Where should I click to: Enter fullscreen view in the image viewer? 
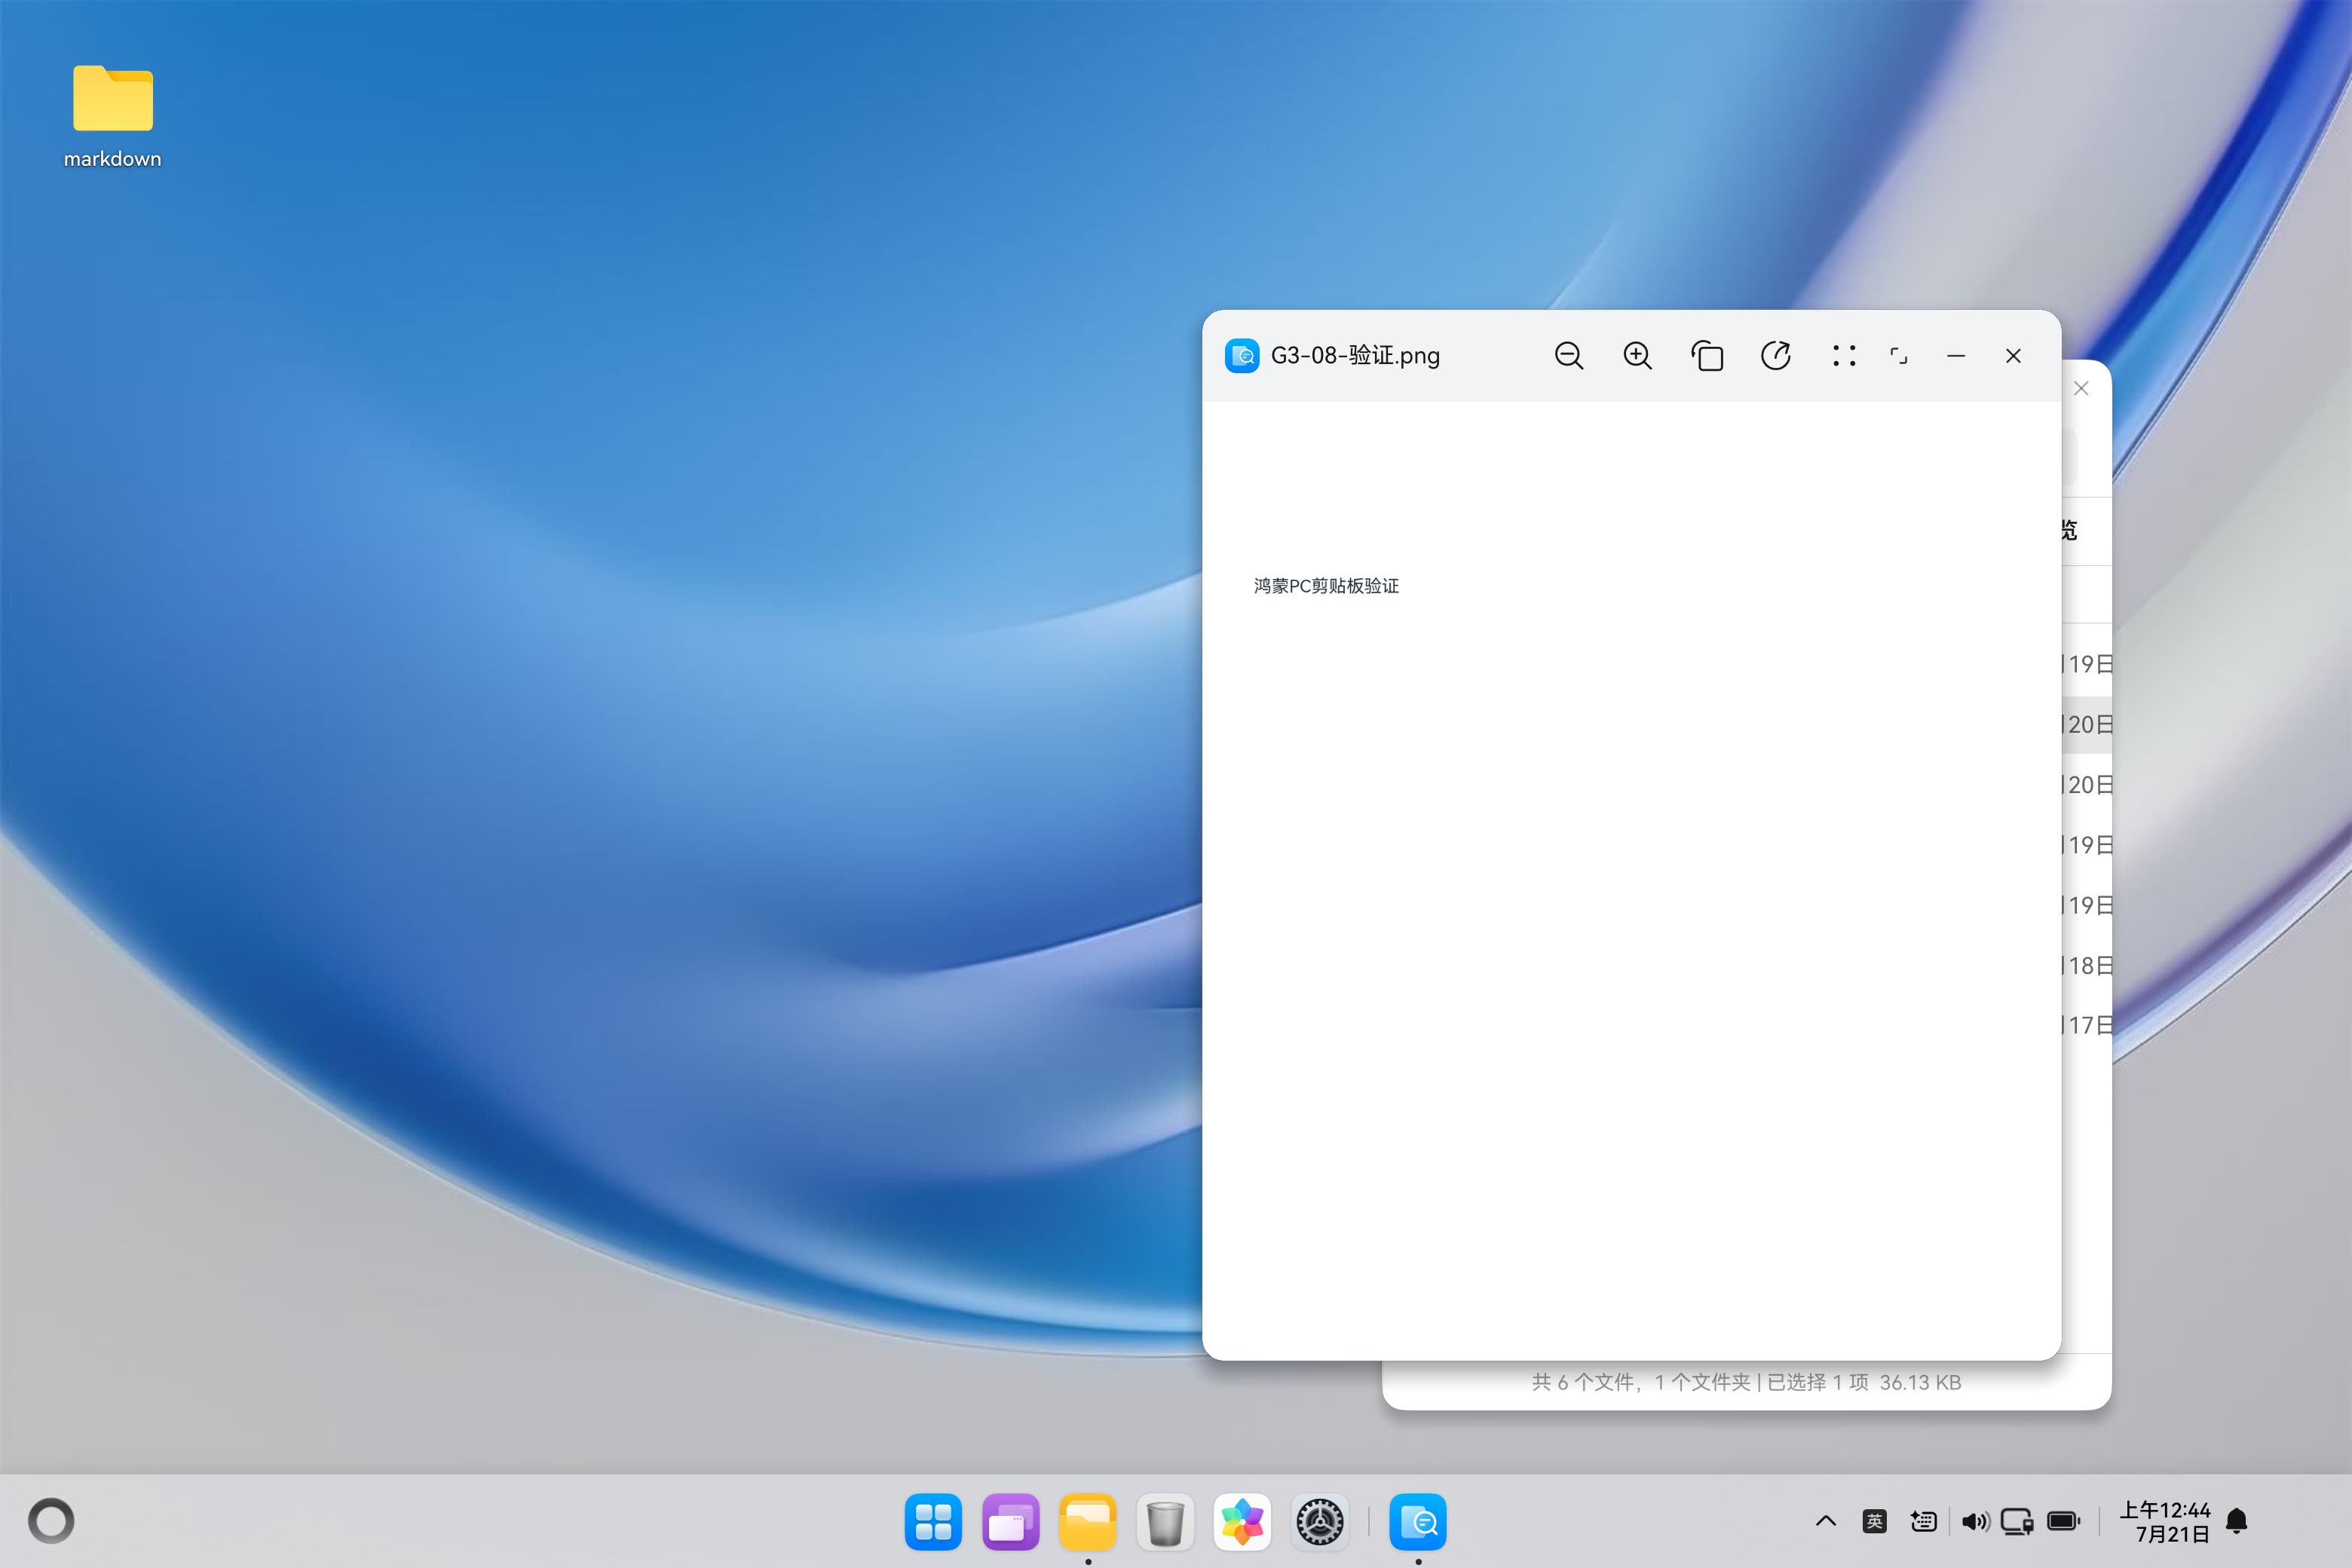tap(1899, 356)
